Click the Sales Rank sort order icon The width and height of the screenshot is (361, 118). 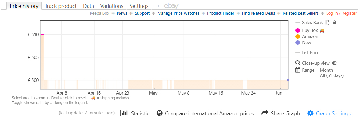[x=327, y=23]
